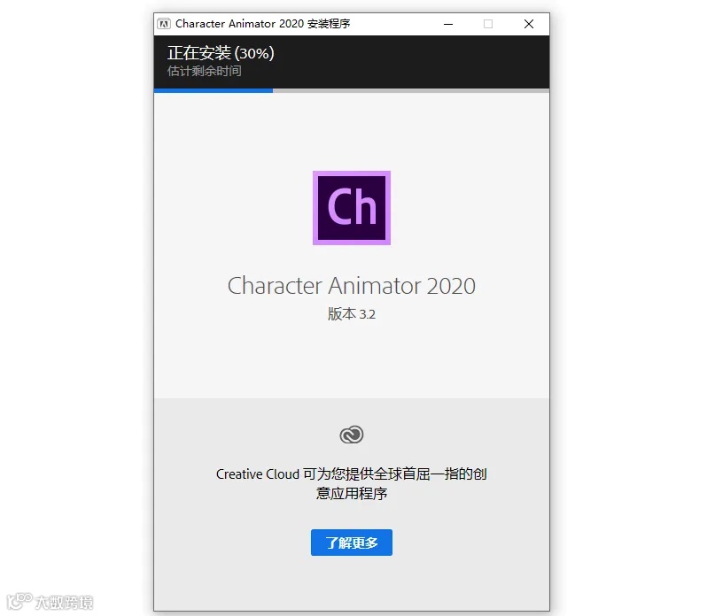
Task: Click the 大数跨境 watermark text
Action: [64, 603]
